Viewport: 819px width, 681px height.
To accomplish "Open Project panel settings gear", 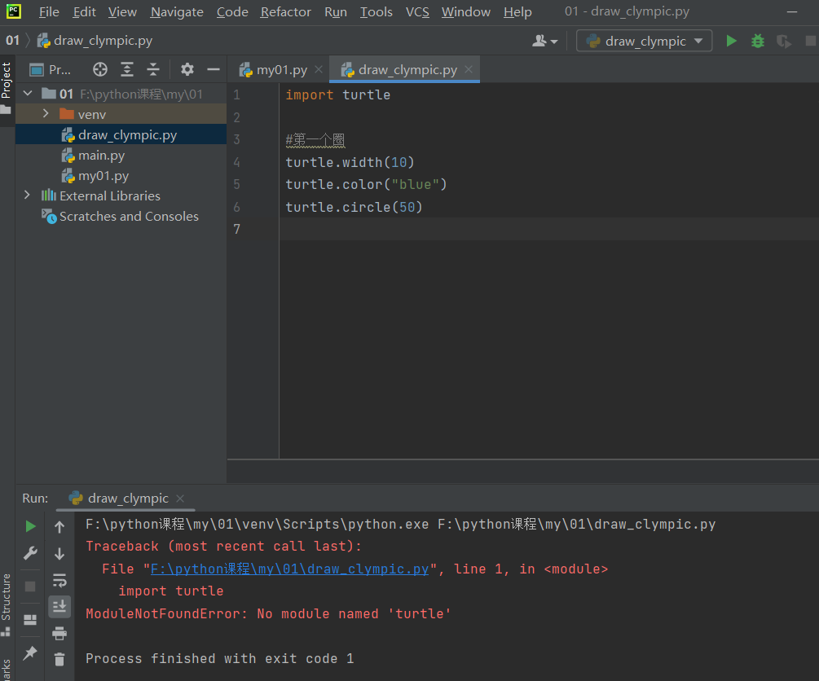I will [187, 69].
